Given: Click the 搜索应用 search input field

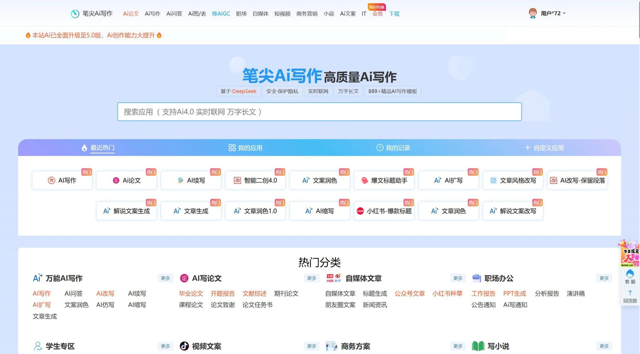Looking at the screenshot, I should coord(319,112).
